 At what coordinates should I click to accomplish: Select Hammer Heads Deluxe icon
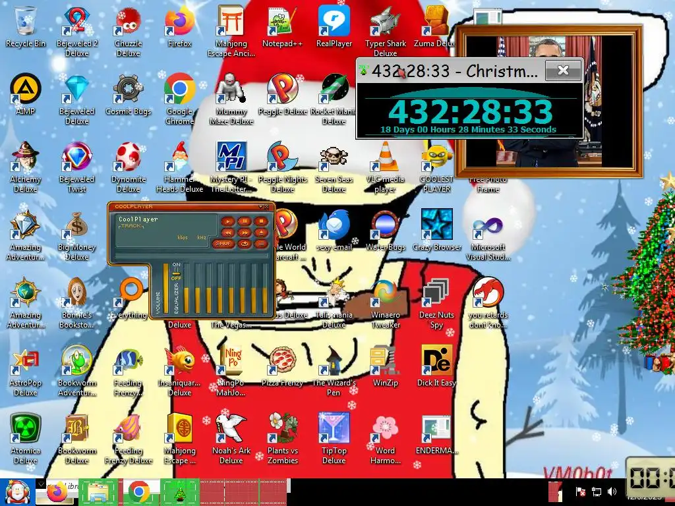[179, 167]
